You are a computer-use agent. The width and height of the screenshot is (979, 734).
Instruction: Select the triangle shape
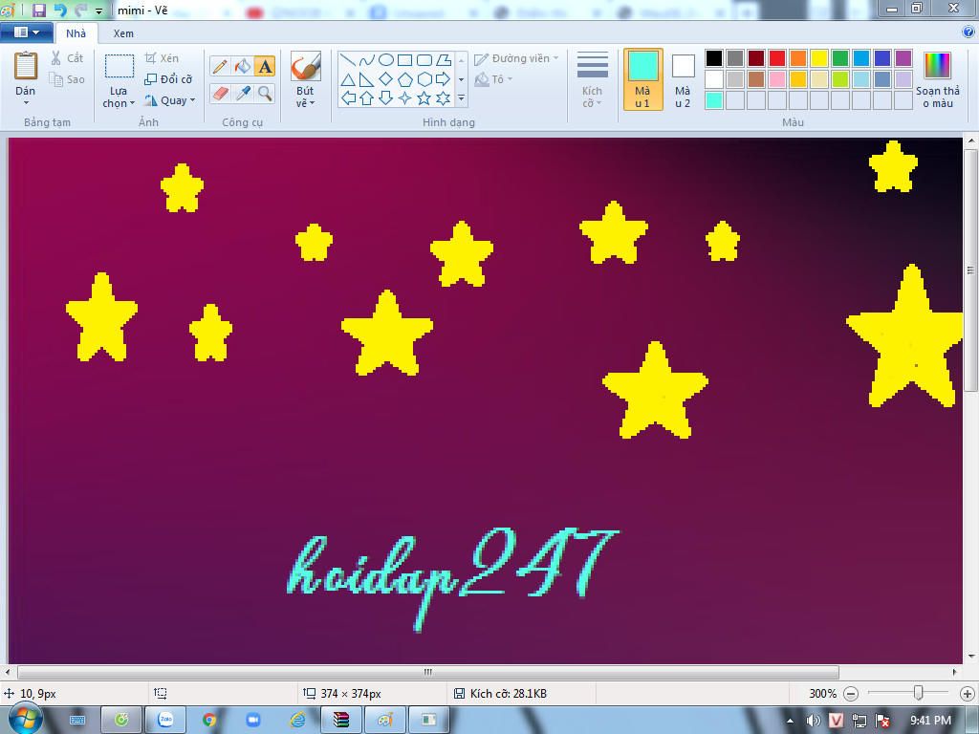348,79
